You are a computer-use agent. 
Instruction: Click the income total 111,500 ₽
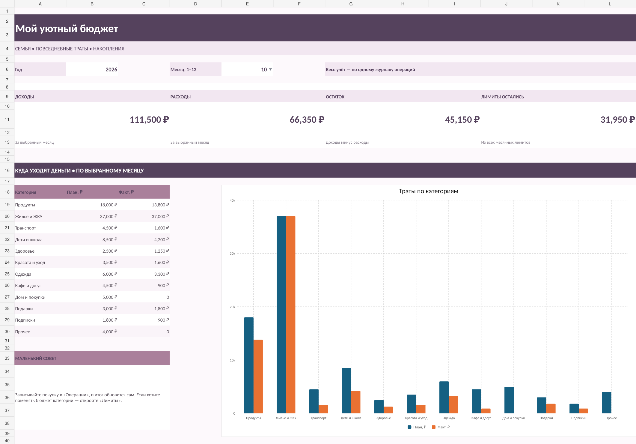[149, 119]
